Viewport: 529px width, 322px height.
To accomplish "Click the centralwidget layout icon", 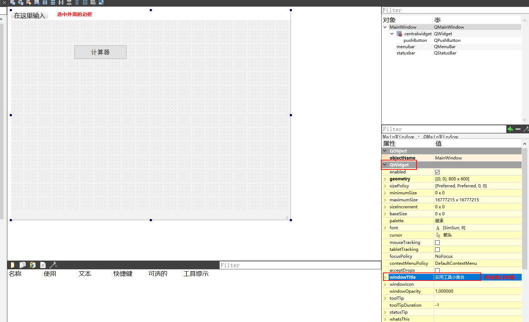I will pyautogui.click(x=399, y=34).
